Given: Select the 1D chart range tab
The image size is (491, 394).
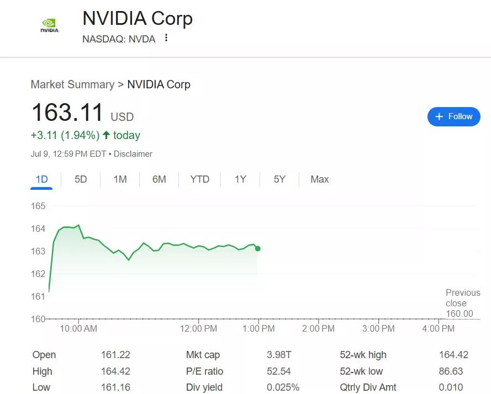Looking at the screenshot, I should [x=41, y=180].
